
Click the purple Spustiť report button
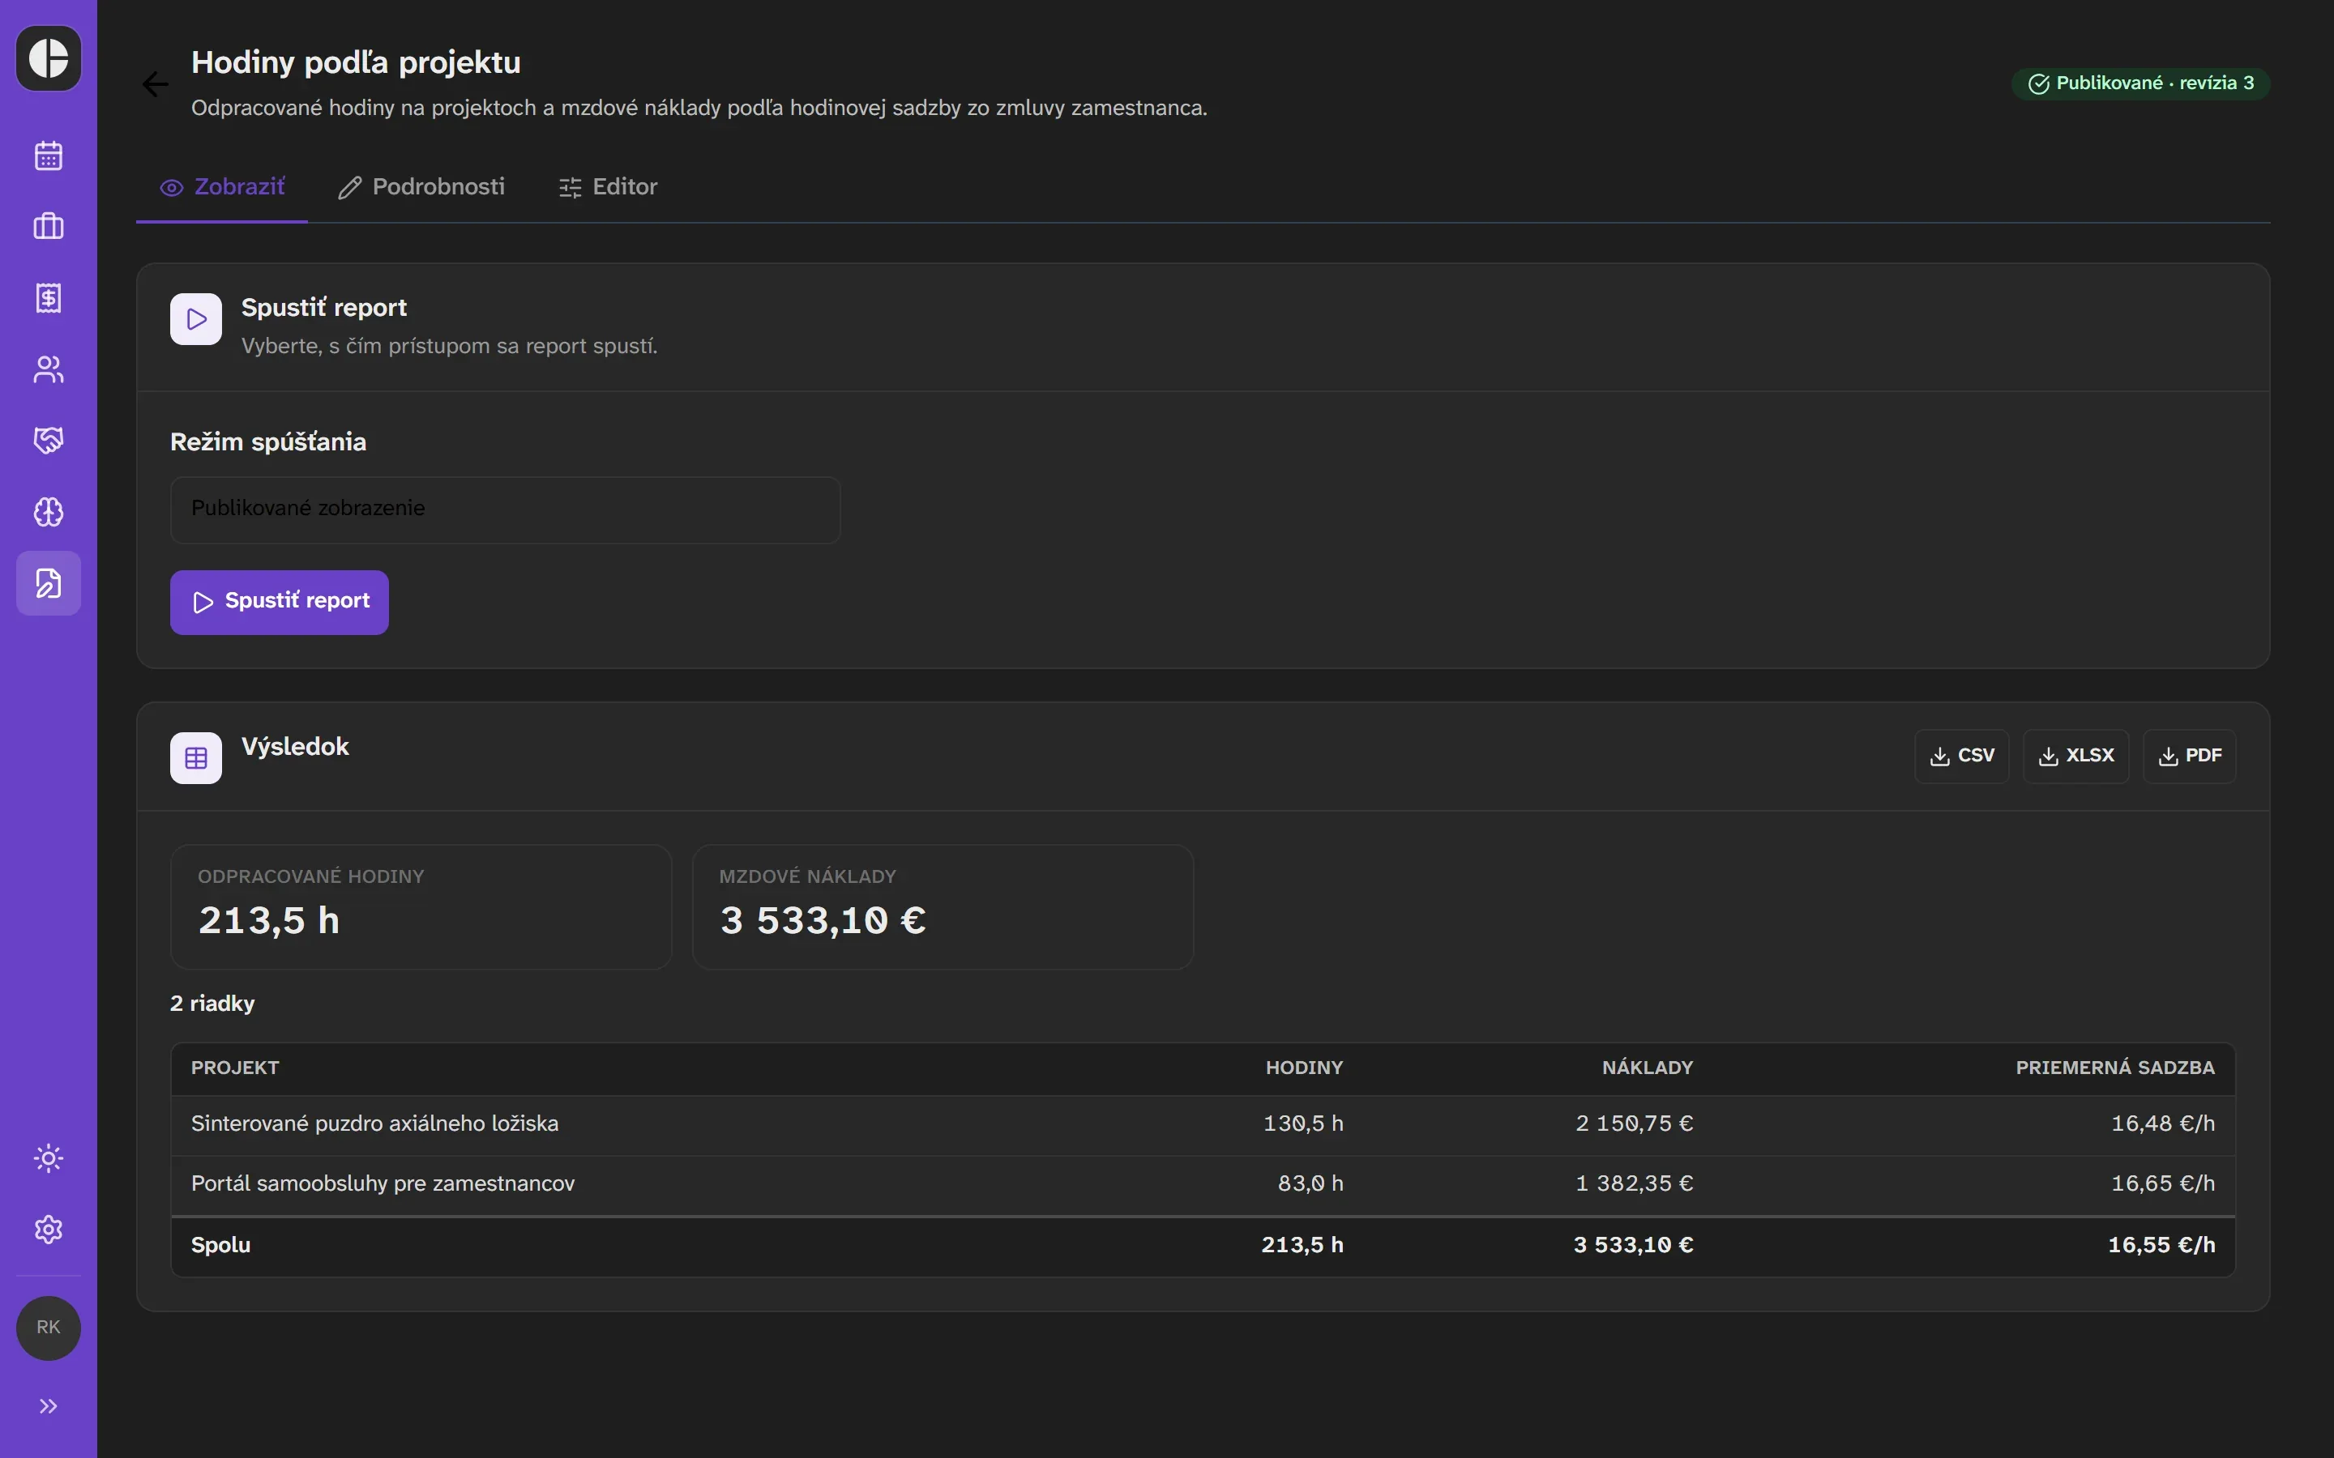tap(280, 602)
